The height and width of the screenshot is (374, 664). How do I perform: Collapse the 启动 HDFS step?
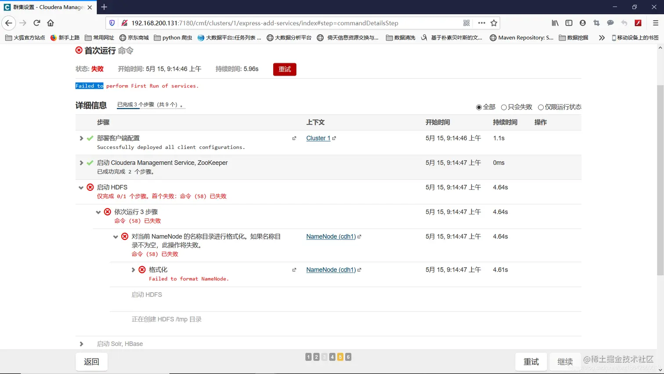(81, 188)
